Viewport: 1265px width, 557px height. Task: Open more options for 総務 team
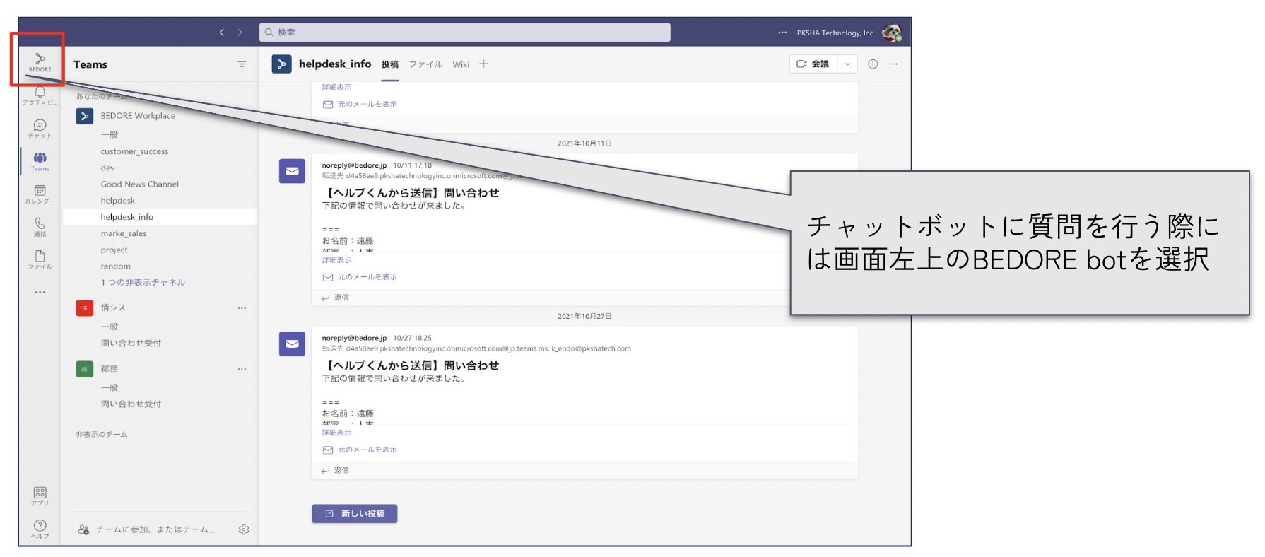click(242, 369)
